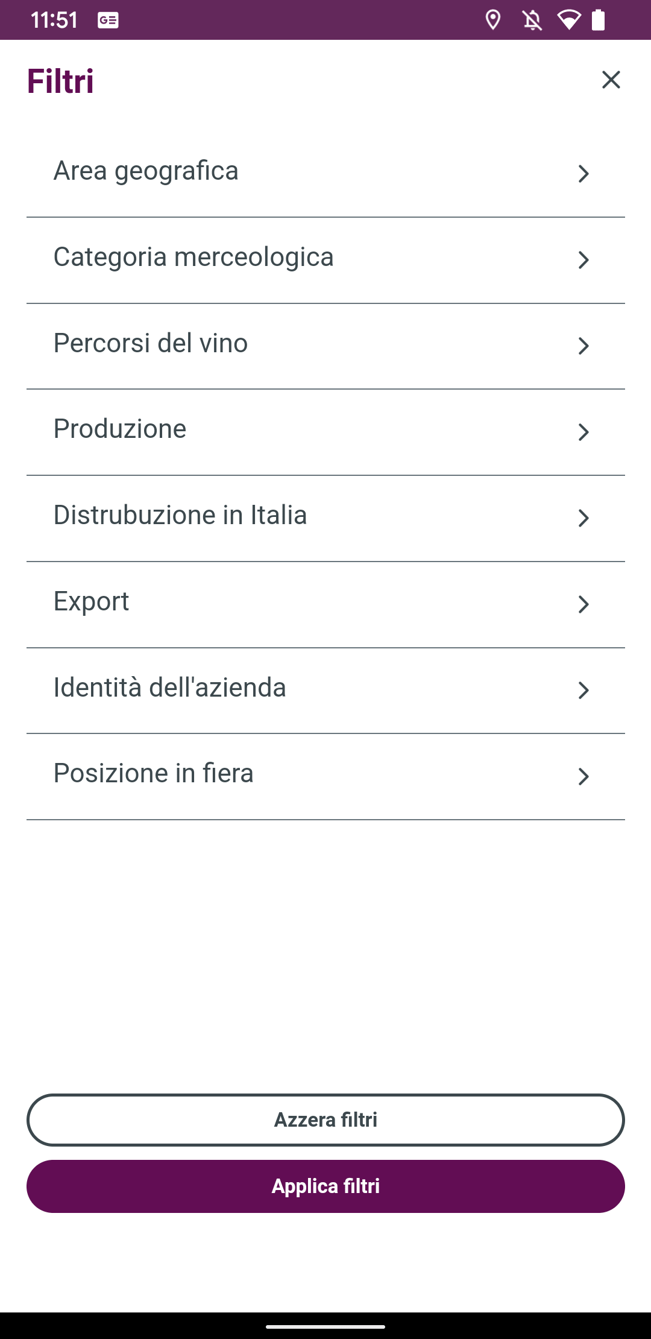Open Posizione in fiera filter
The image size is (651, 1339).
pos(325,776)
